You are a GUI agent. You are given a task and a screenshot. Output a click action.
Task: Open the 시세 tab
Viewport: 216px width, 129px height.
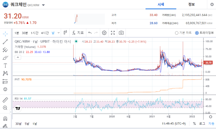pos(161,5)
